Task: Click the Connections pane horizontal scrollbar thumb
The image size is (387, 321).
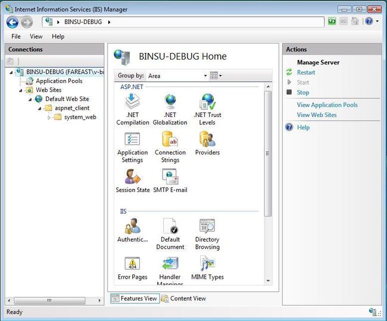Action: [49, 301]
